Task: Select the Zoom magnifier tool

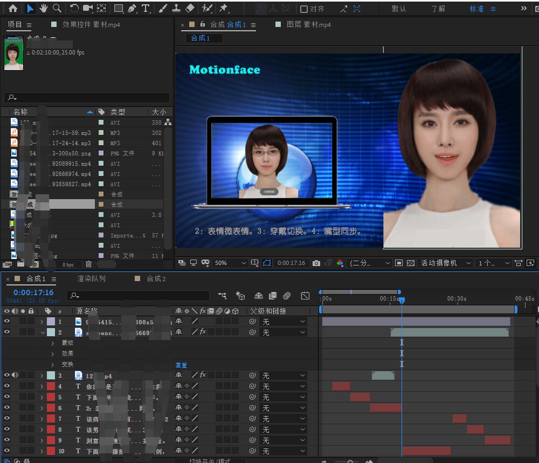Action: pos(57,8)
